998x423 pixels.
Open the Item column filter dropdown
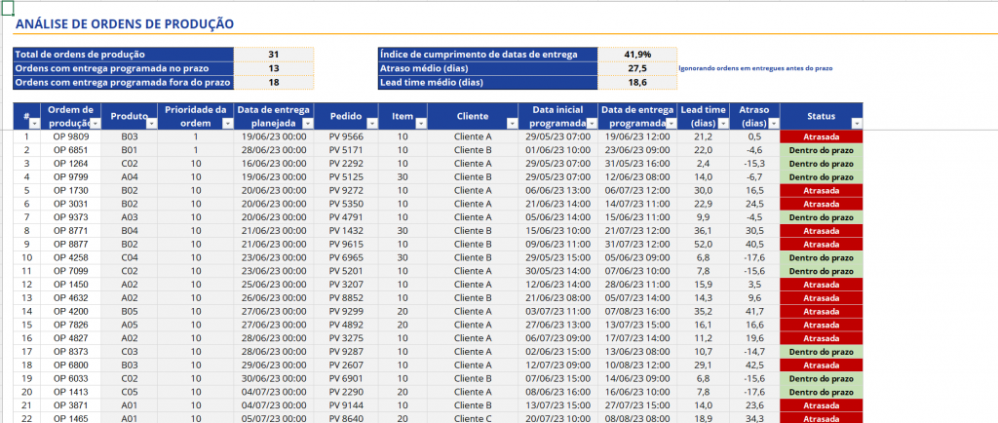pos(419,124)
